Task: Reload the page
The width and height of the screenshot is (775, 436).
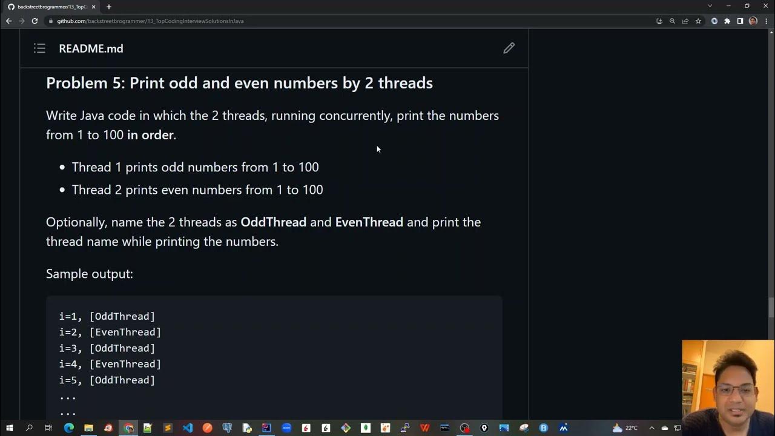Action: pyautogui.click(x=35, y=21)
